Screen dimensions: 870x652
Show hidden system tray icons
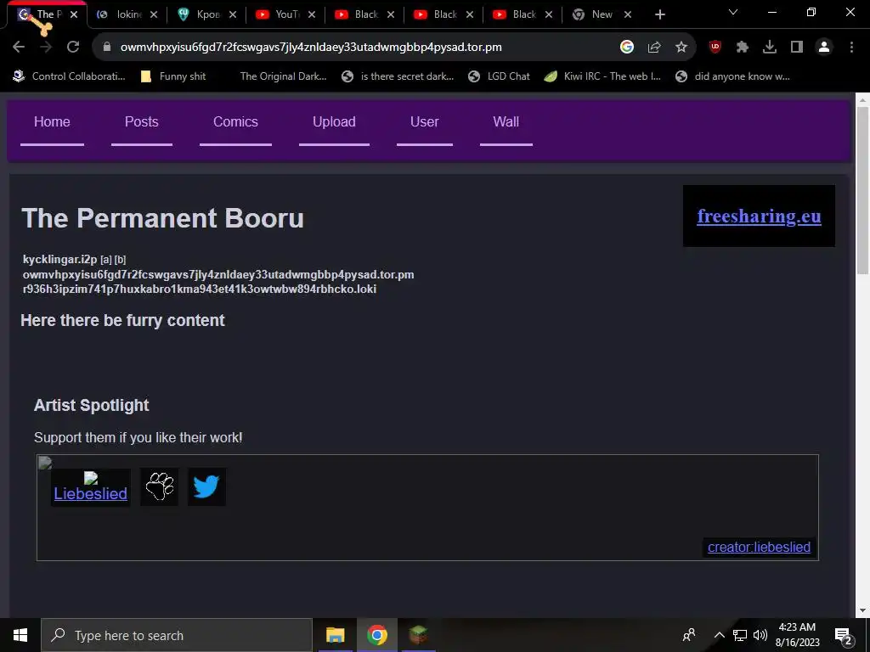(x=719, y=635)
